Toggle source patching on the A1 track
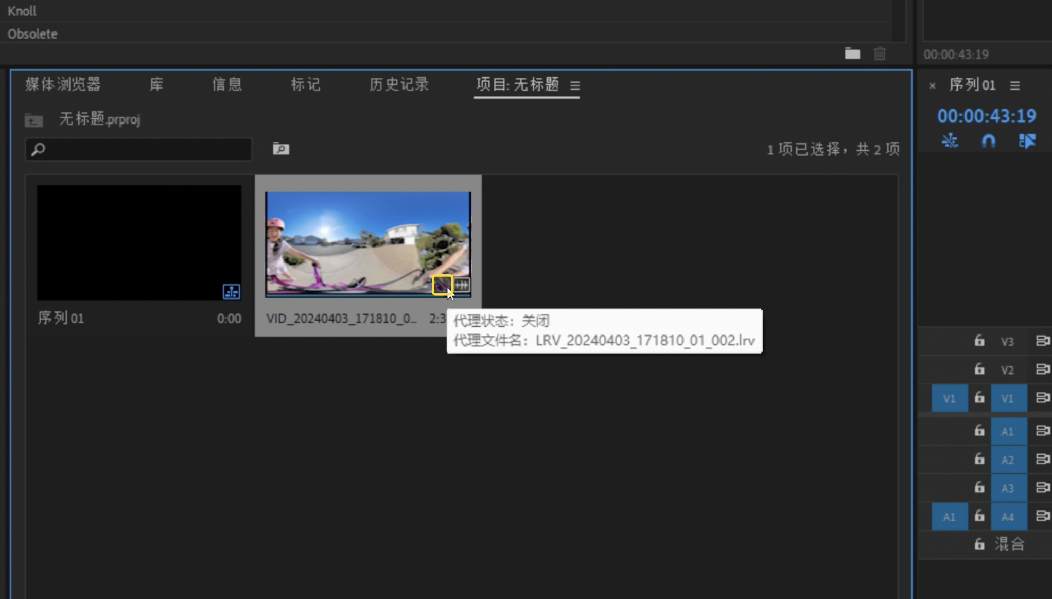Screen dimensions: 1052x599 pyautogui.click(x=949, y=516)
